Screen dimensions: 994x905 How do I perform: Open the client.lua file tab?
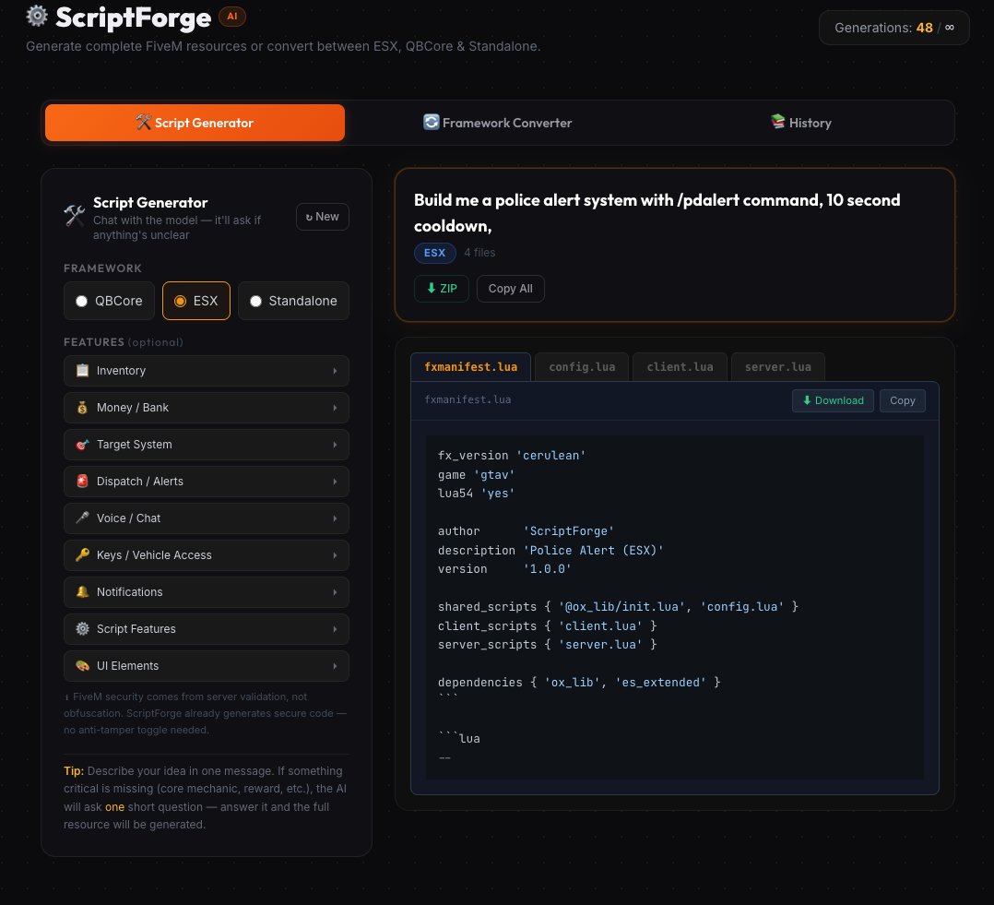[x=680, y=366]
